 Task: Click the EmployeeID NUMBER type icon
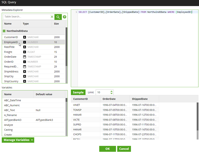coord(25,42)
